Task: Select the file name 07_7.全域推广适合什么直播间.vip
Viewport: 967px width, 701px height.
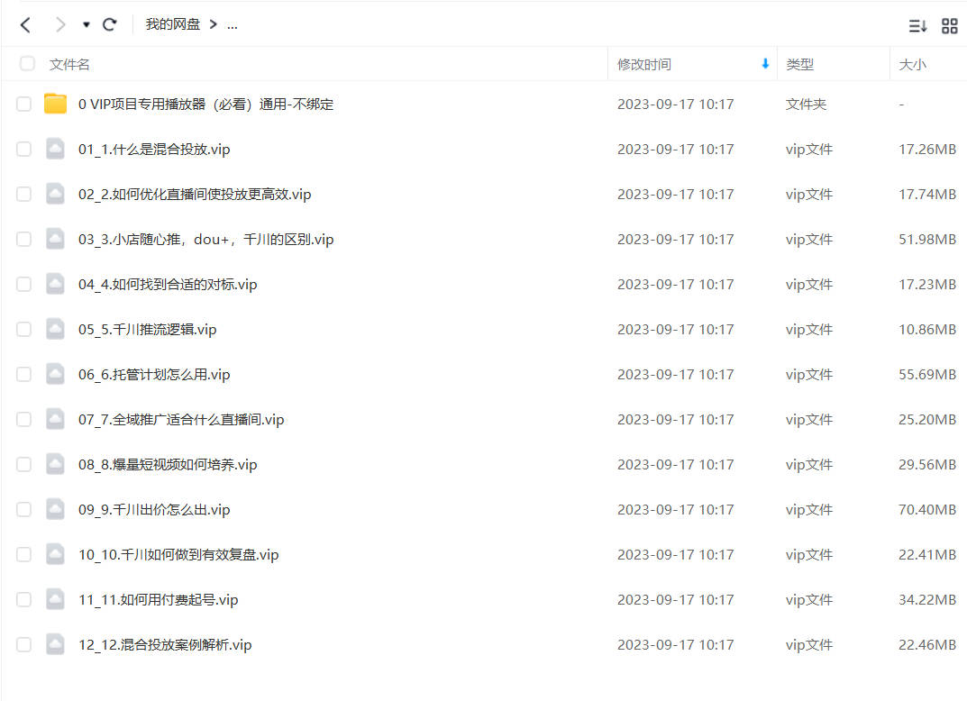Action: (x=181, y=419)
